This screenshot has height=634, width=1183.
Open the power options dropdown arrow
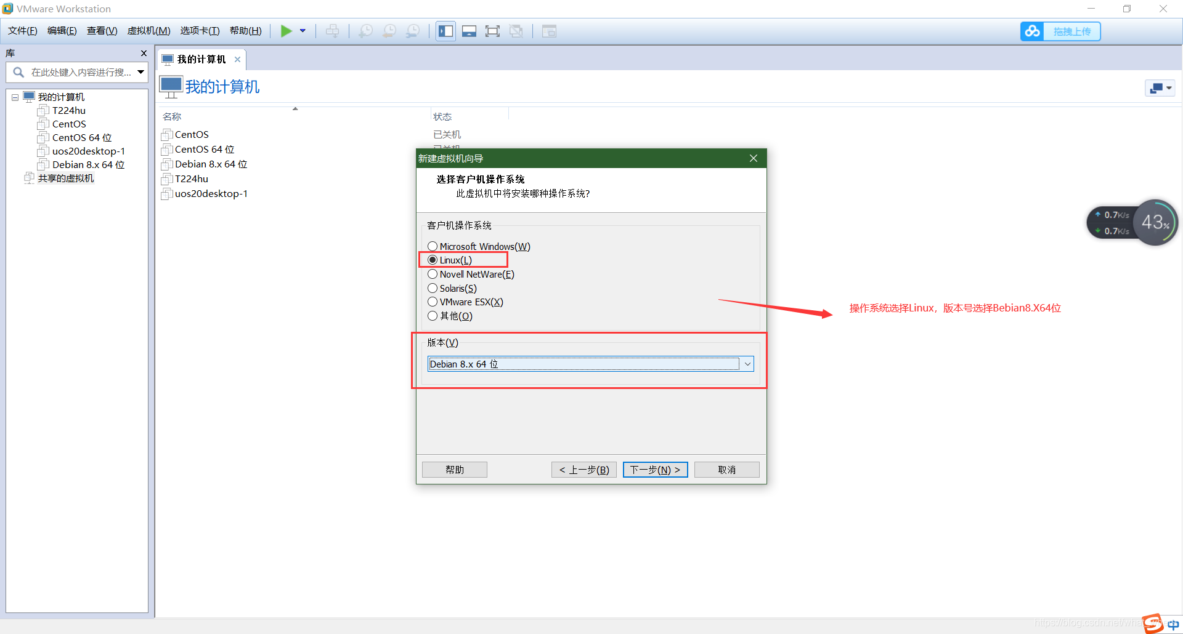[303, 31]
